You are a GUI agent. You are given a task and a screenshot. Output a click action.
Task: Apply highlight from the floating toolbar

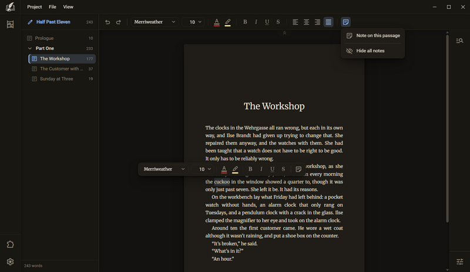pos(236,169)
